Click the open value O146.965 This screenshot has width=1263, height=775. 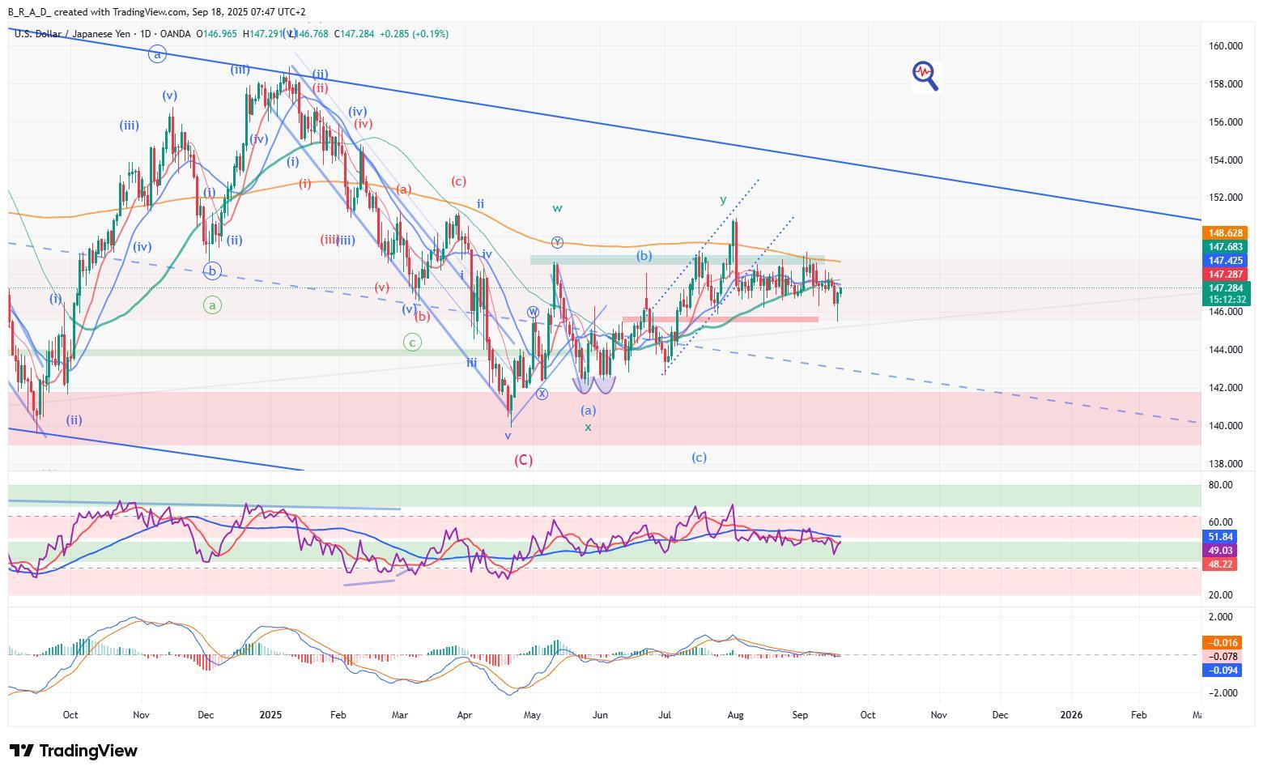[217, 34]
